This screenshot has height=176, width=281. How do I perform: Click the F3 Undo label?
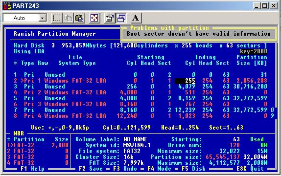point(125,169)
